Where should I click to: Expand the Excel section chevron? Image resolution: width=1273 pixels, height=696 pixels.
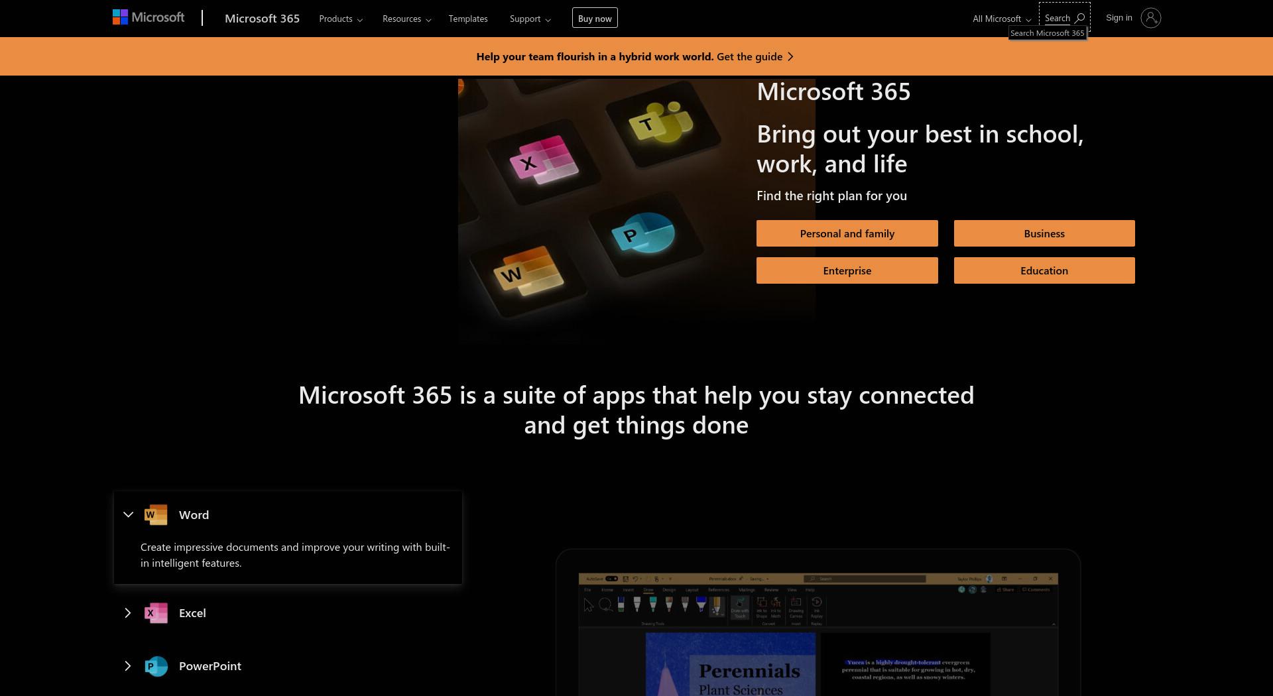click(x=128, y=613)
